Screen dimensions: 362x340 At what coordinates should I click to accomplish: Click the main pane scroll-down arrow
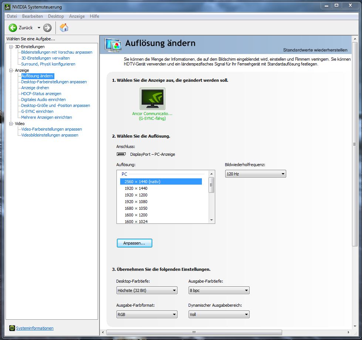point(355,326)
